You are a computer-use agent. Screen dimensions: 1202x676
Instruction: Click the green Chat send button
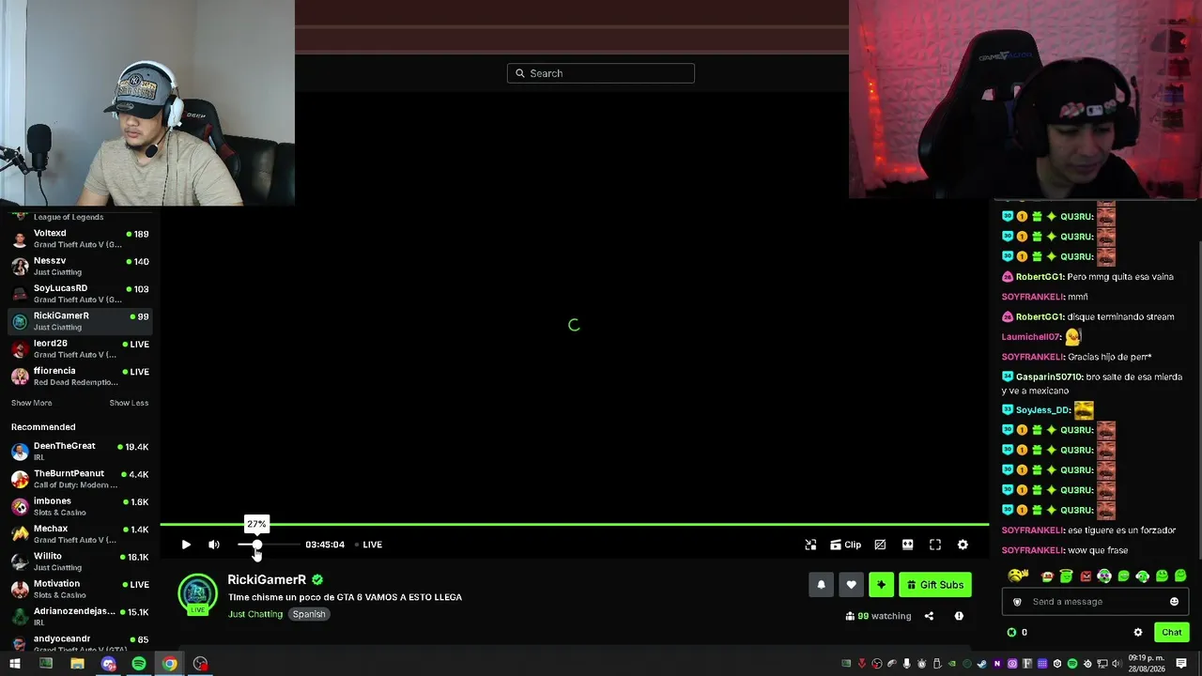(1171, 633)
